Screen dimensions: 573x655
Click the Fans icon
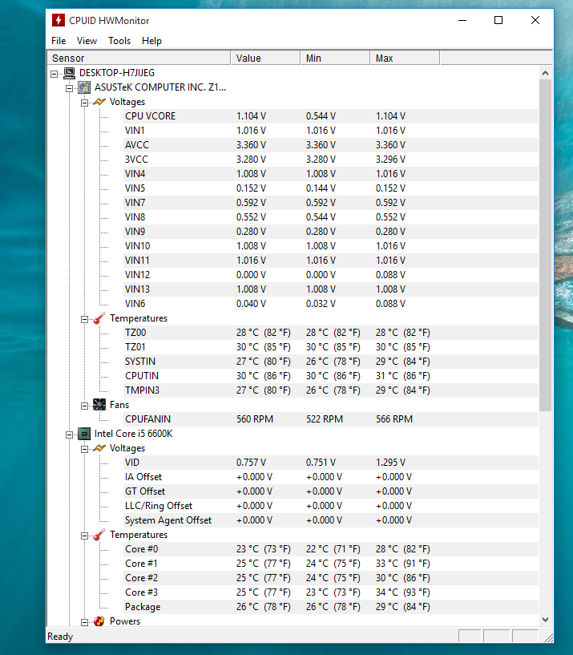(99, 405)
